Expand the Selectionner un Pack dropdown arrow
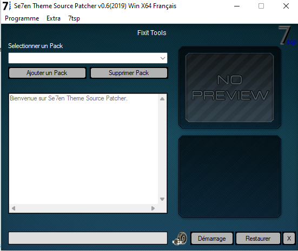 162,58
